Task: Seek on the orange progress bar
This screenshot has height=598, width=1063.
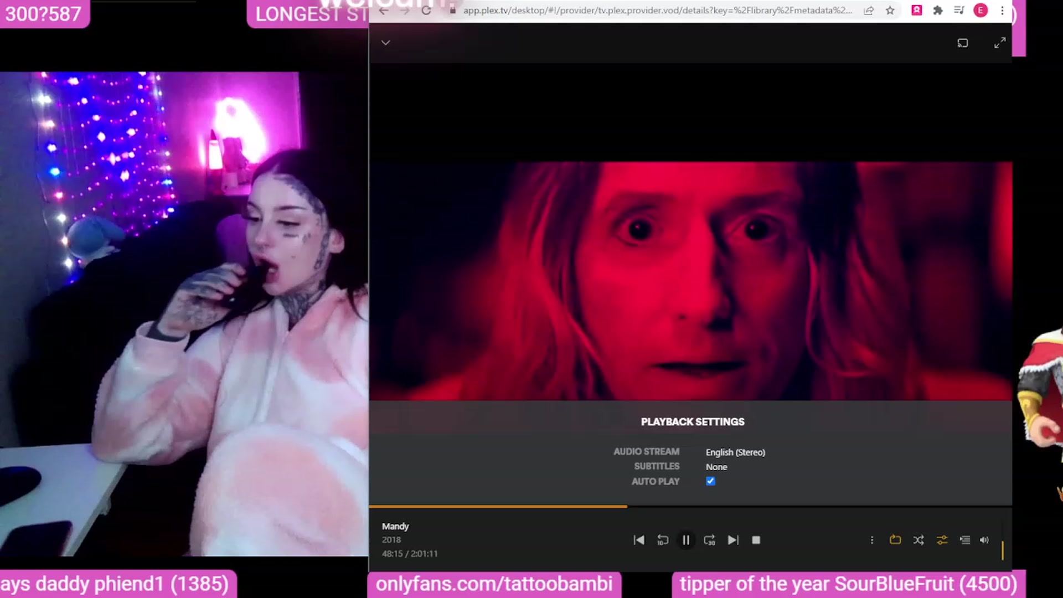Action: 498,506
